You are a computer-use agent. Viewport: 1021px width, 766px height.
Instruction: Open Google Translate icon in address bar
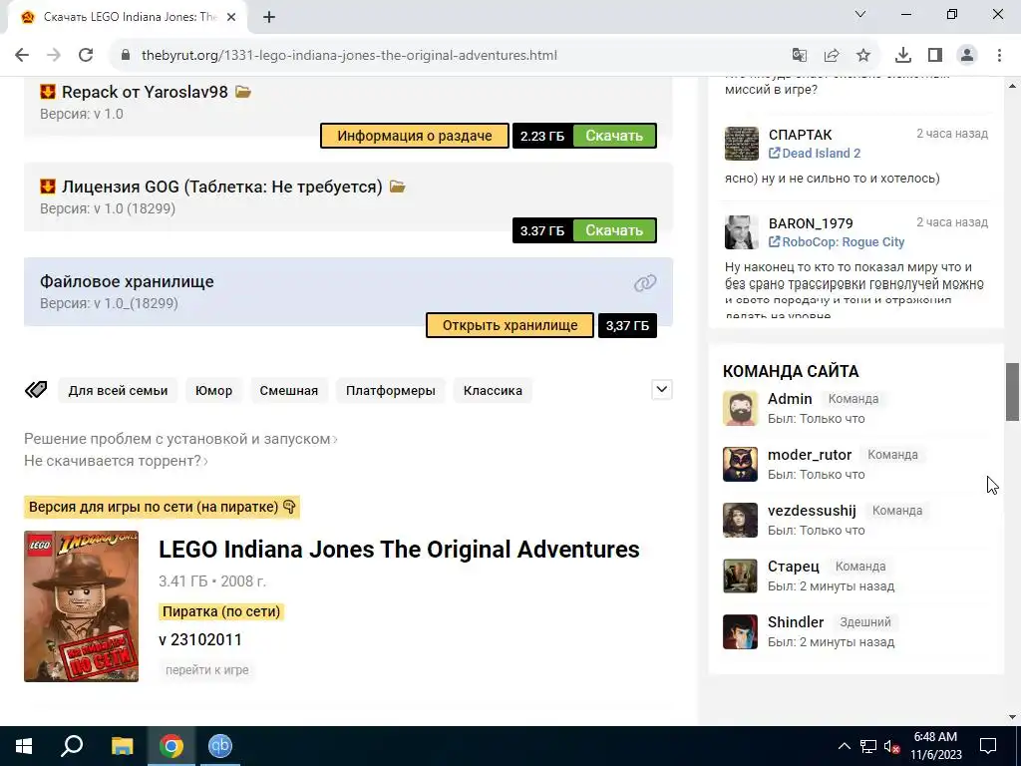[799, 56]
